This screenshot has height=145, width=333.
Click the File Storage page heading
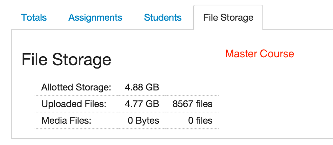[66, 60]
